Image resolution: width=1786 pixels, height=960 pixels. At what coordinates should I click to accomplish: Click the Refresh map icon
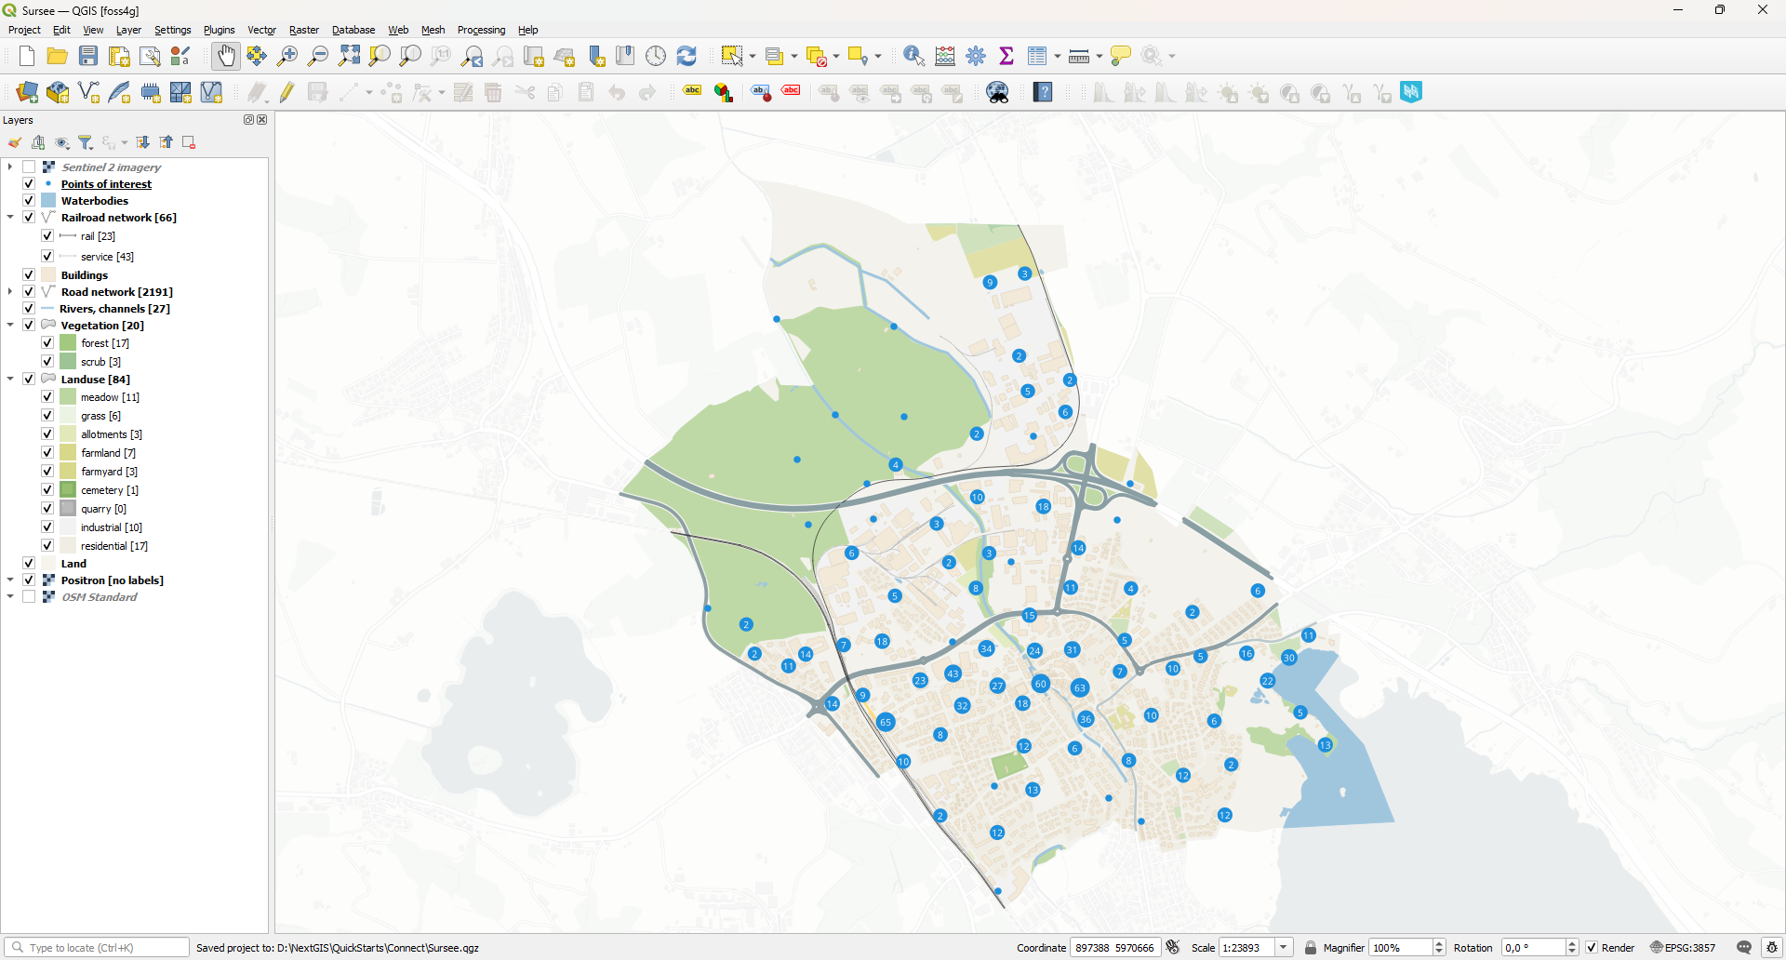coord(686,56)
